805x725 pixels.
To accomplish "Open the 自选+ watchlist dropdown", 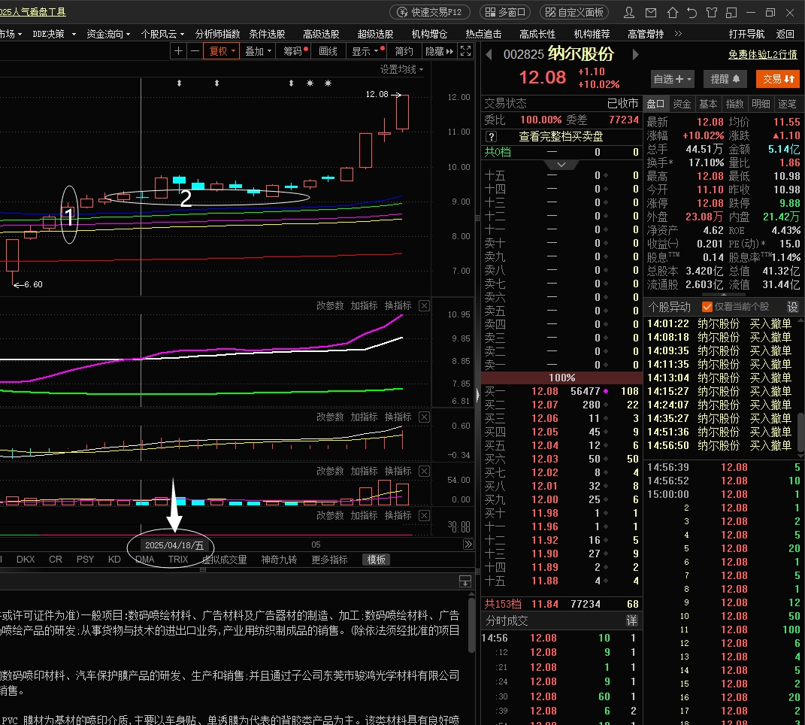I will tap(672, 79).
